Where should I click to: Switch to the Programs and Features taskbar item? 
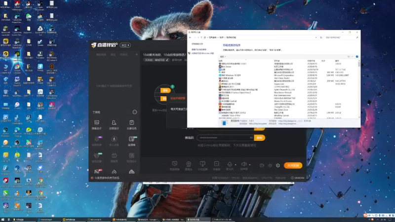click(x=198, y=220)
